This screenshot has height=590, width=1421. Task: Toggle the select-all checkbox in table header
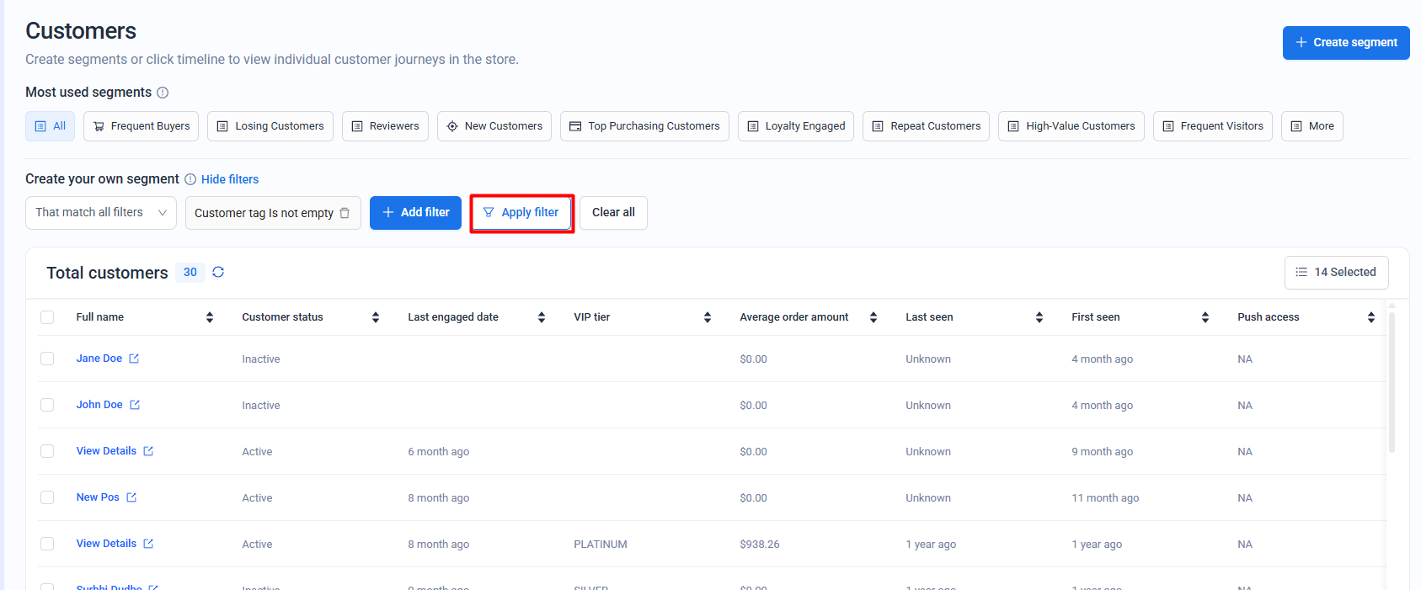[47, 317]
